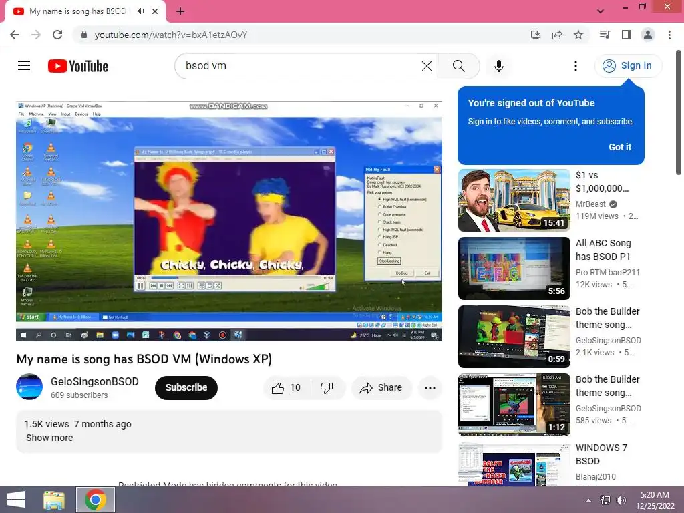Show hidden tray icons arrow
684x513 pixels.
coord(589,500)
